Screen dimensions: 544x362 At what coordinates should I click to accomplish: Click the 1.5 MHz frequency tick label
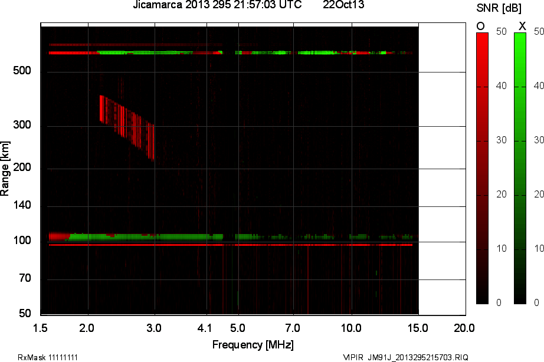click(40, 328)
